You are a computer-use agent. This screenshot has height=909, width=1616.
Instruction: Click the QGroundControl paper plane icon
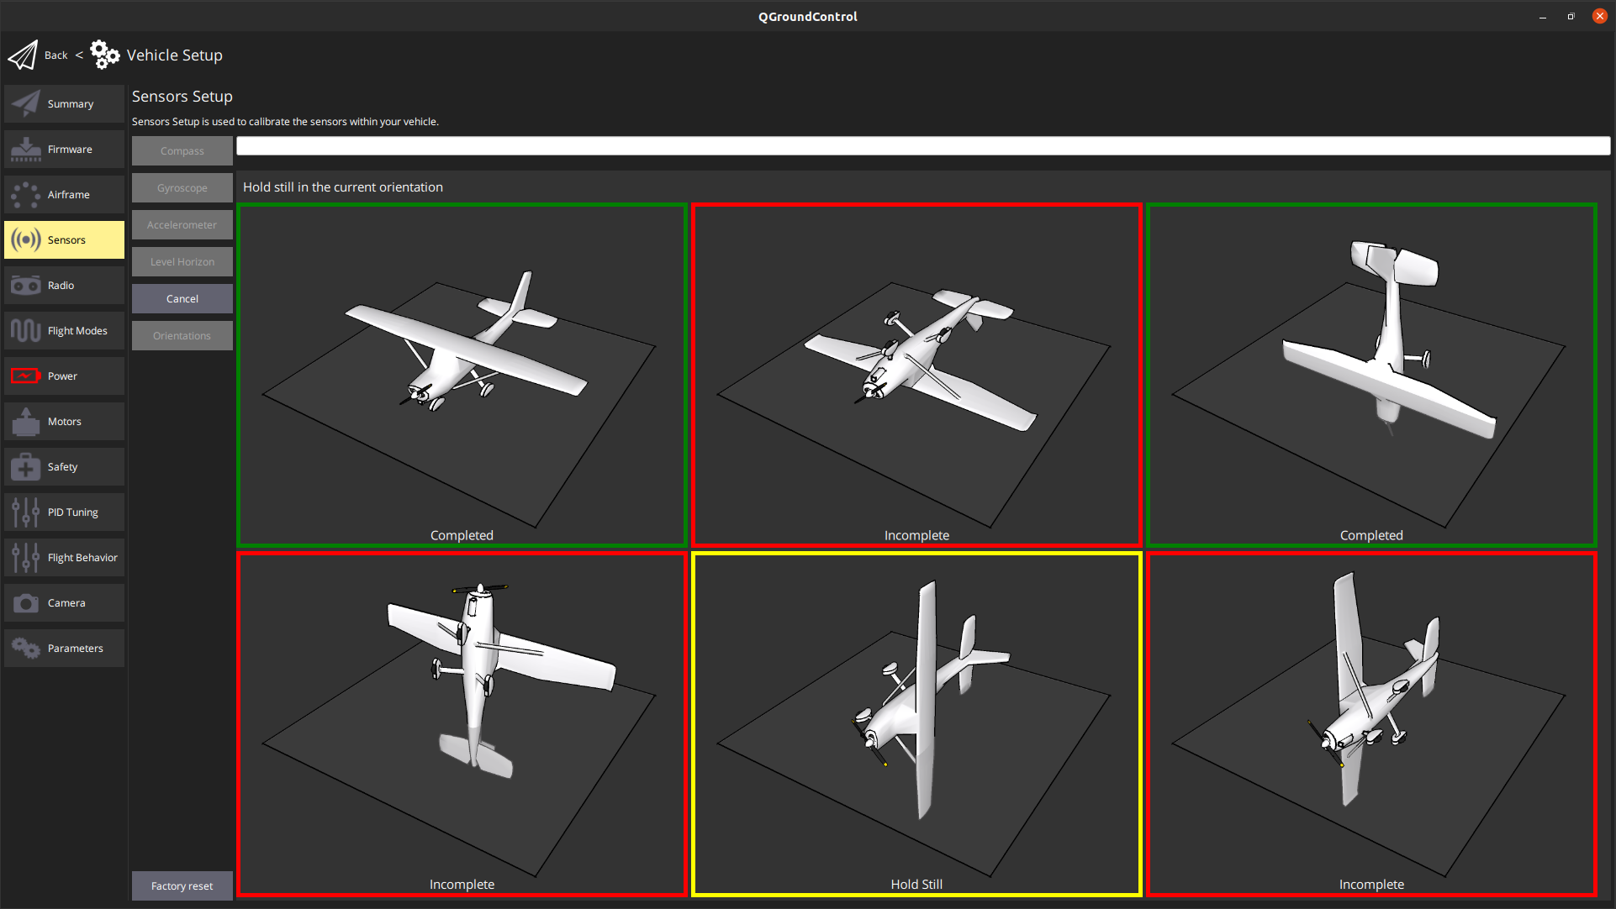click(23, 55)
